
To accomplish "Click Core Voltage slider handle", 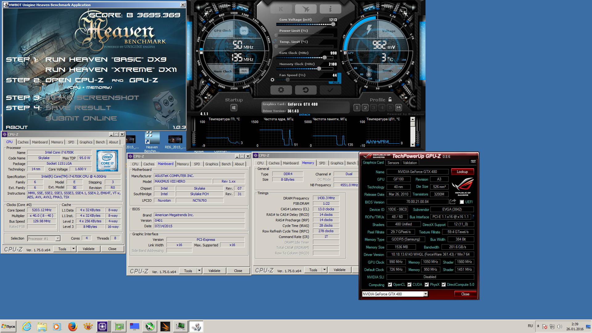I will pos(333,24).
